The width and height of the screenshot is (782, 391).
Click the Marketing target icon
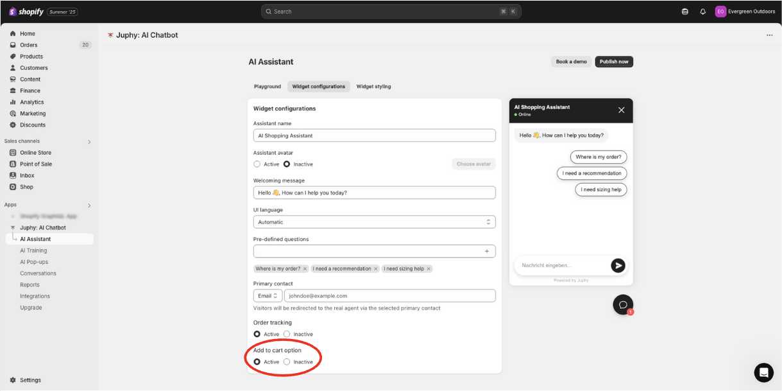coord(13,114)
